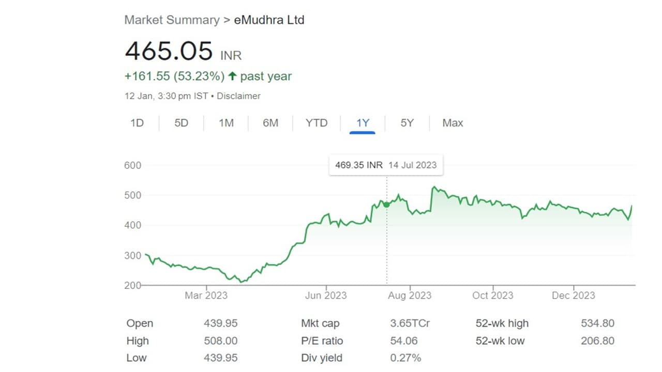Show the Max time range
Screen dimensions: 662x372
point(453,123)
